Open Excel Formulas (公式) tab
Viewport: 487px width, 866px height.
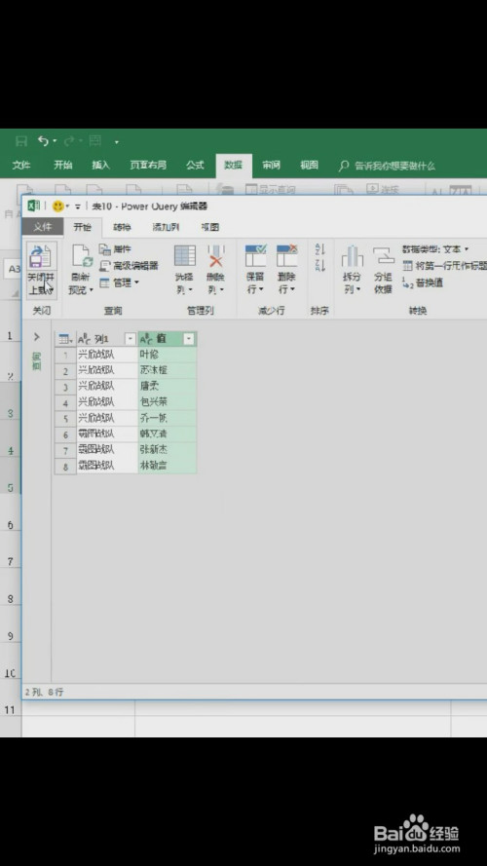(195, 166)
